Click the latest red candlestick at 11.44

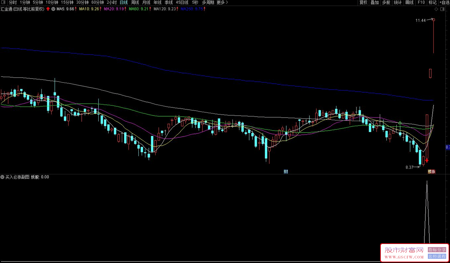433,36
